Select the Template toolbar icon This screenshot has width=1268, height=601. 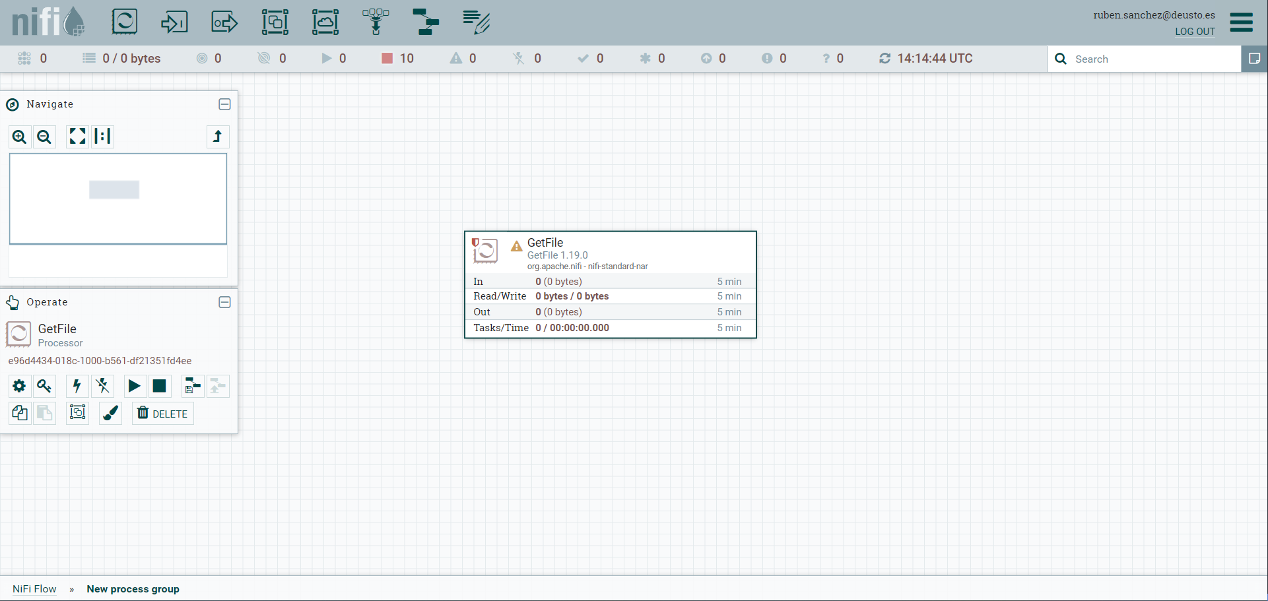click(426, 22)
